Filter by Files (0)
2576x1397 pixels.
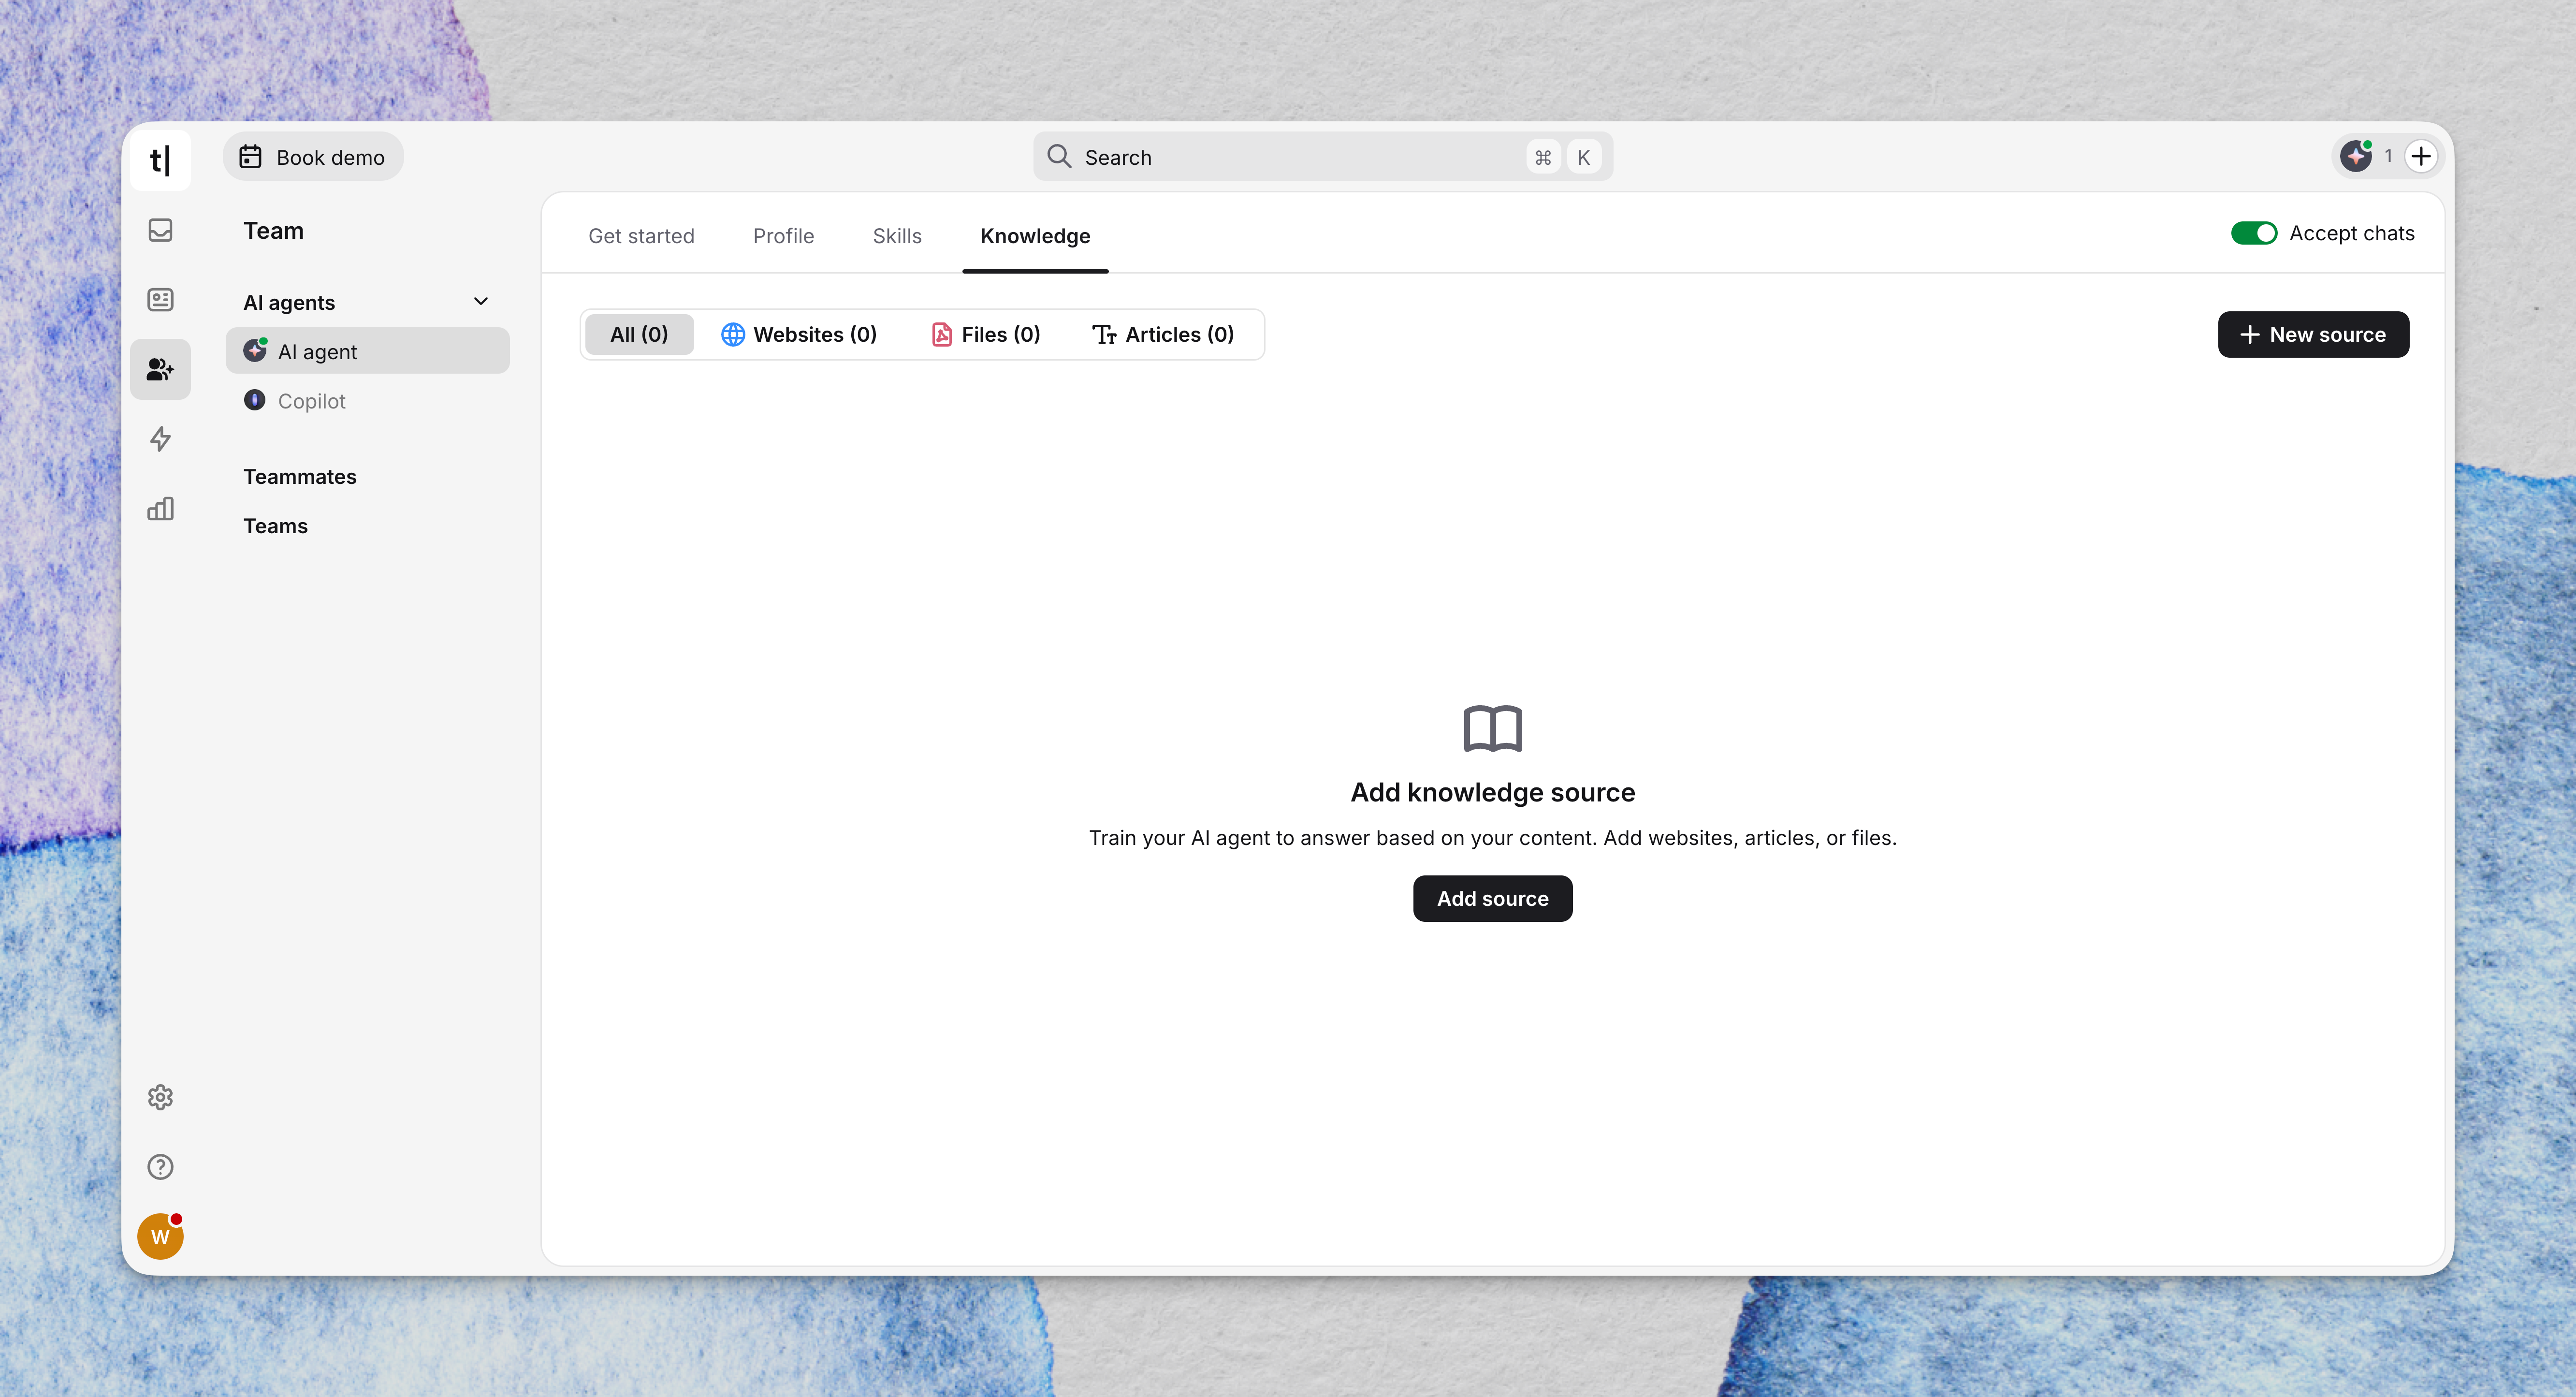tap(986, 334)
